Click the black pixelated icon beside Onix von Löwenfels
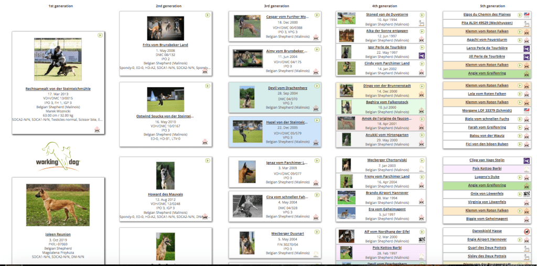 (x=526, y=193)
